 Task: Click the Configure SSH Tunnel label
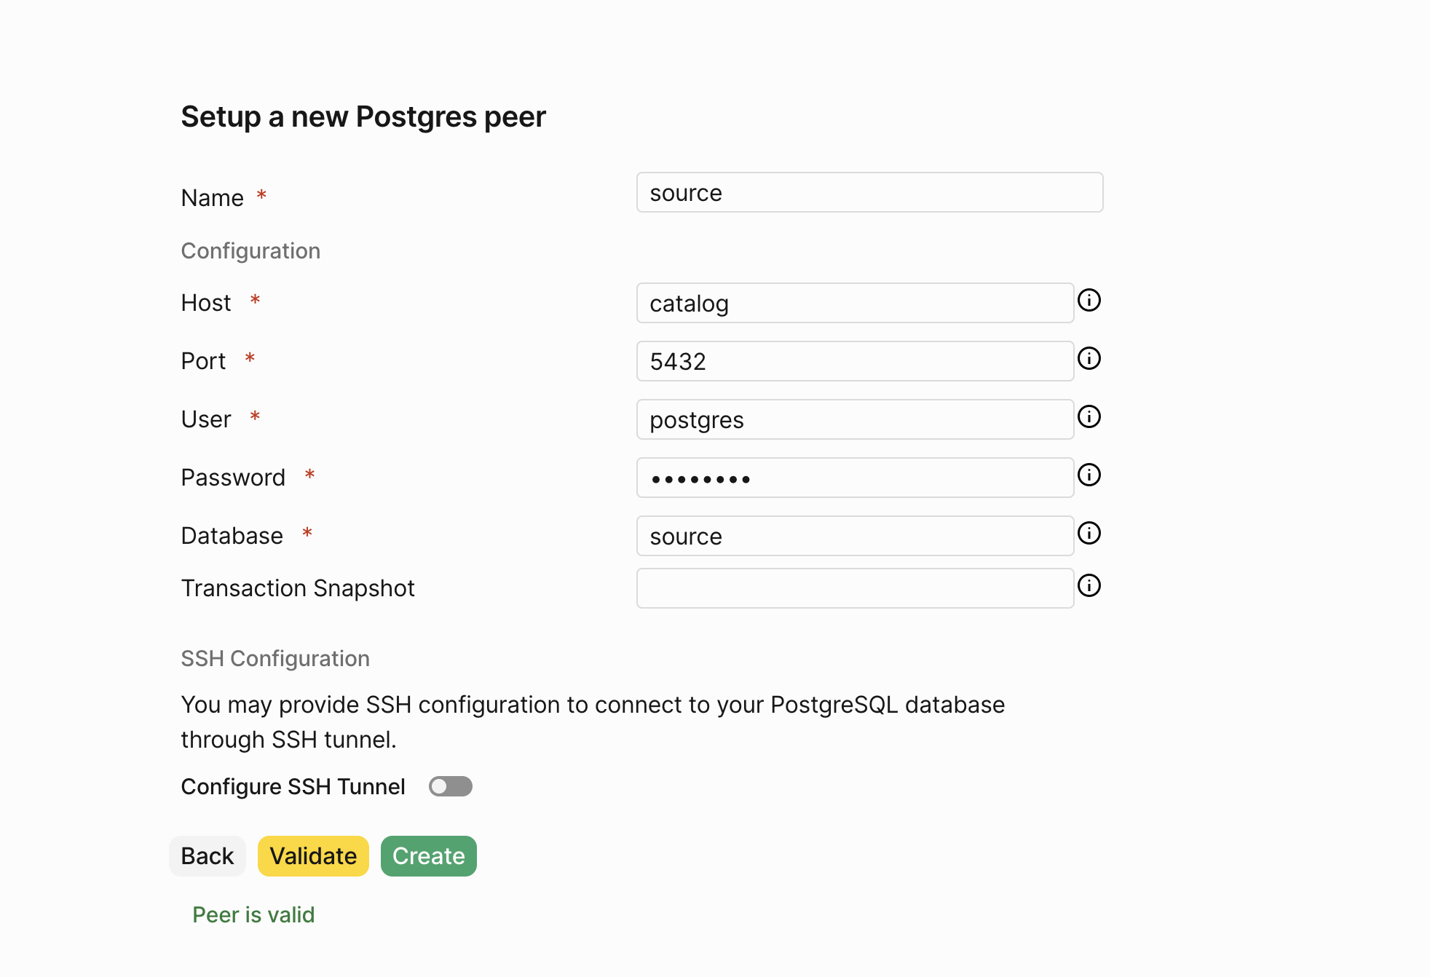(293, 786)
